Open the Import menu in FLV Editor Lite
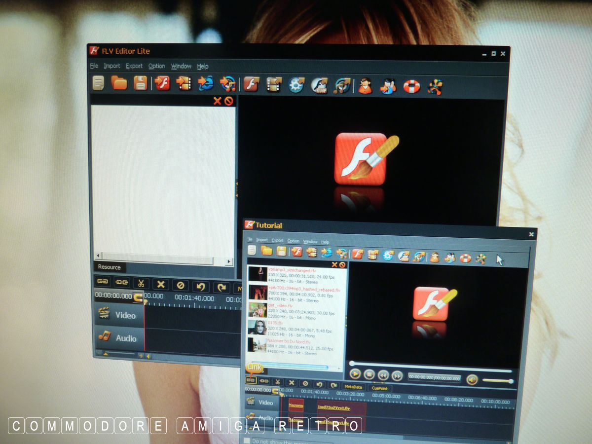The height and width of the screenshot is (444, 592). click(112, 66)
